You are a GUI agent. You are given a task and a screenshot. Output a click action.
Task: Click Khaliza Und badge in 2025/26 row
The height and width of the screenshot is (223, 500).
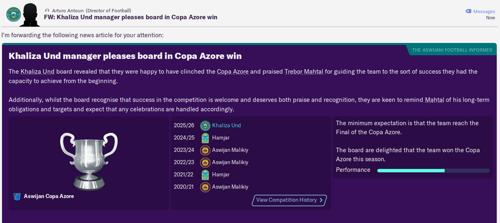pos(205,126)
